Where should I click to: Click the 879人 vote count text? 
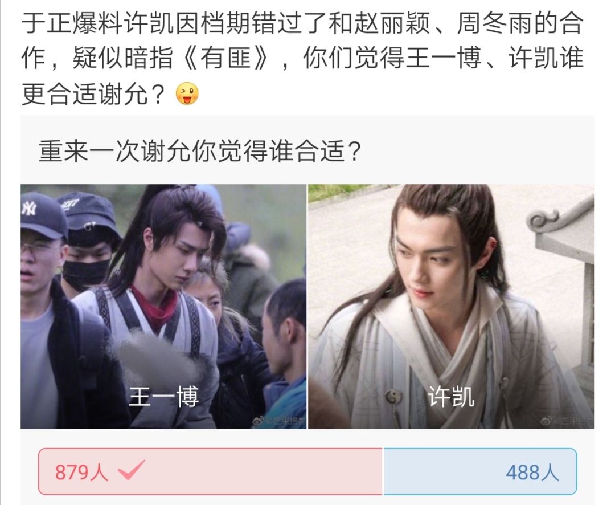(x=81, y=472)
